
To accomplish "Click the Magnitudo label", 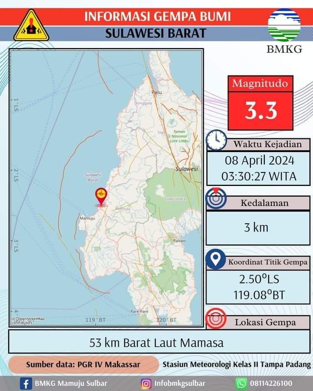I will tap(260, 83).
